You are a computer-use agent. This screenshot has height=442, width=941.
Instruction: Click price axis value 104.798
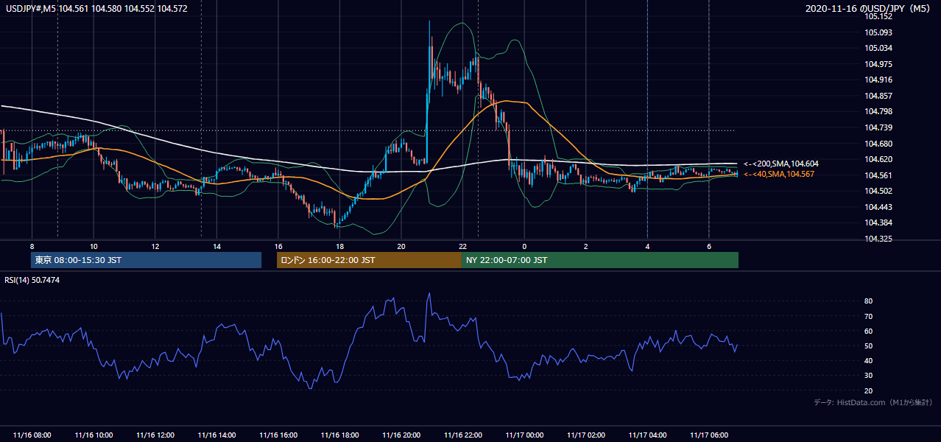click(x=878, y=112)
